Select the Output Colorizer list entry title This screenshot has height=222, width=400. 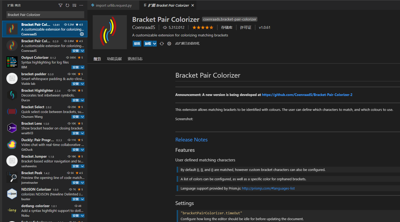point(35,57)
